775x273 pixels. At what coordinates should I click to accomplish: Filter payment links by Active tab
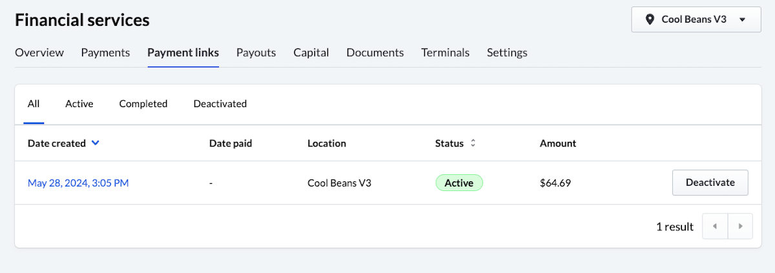click(x=79, y=104)
